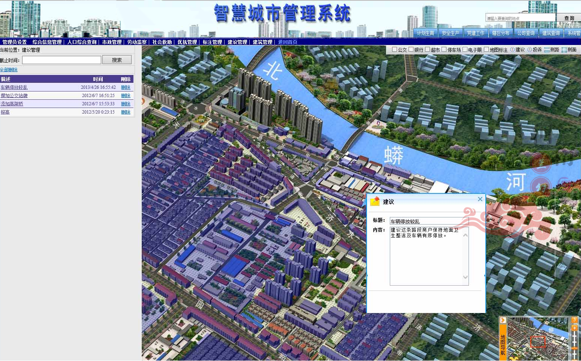This screenshot has width=581, height=361.
Task: Activate the 测距 distance measurement tool
Action: coord(551,49)
